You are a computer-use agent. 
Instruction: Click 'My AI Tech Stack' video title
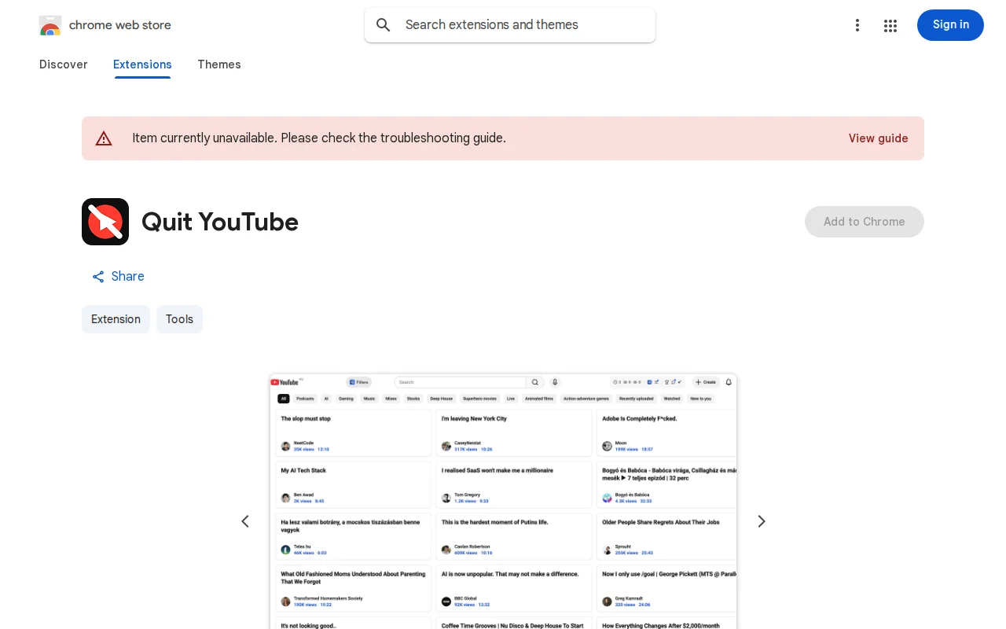coord(303,470)
